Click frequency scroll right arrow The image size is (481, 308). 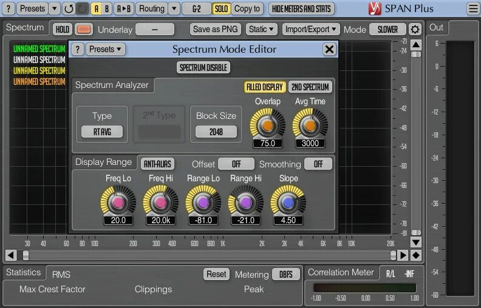click(x=403, y=255)
